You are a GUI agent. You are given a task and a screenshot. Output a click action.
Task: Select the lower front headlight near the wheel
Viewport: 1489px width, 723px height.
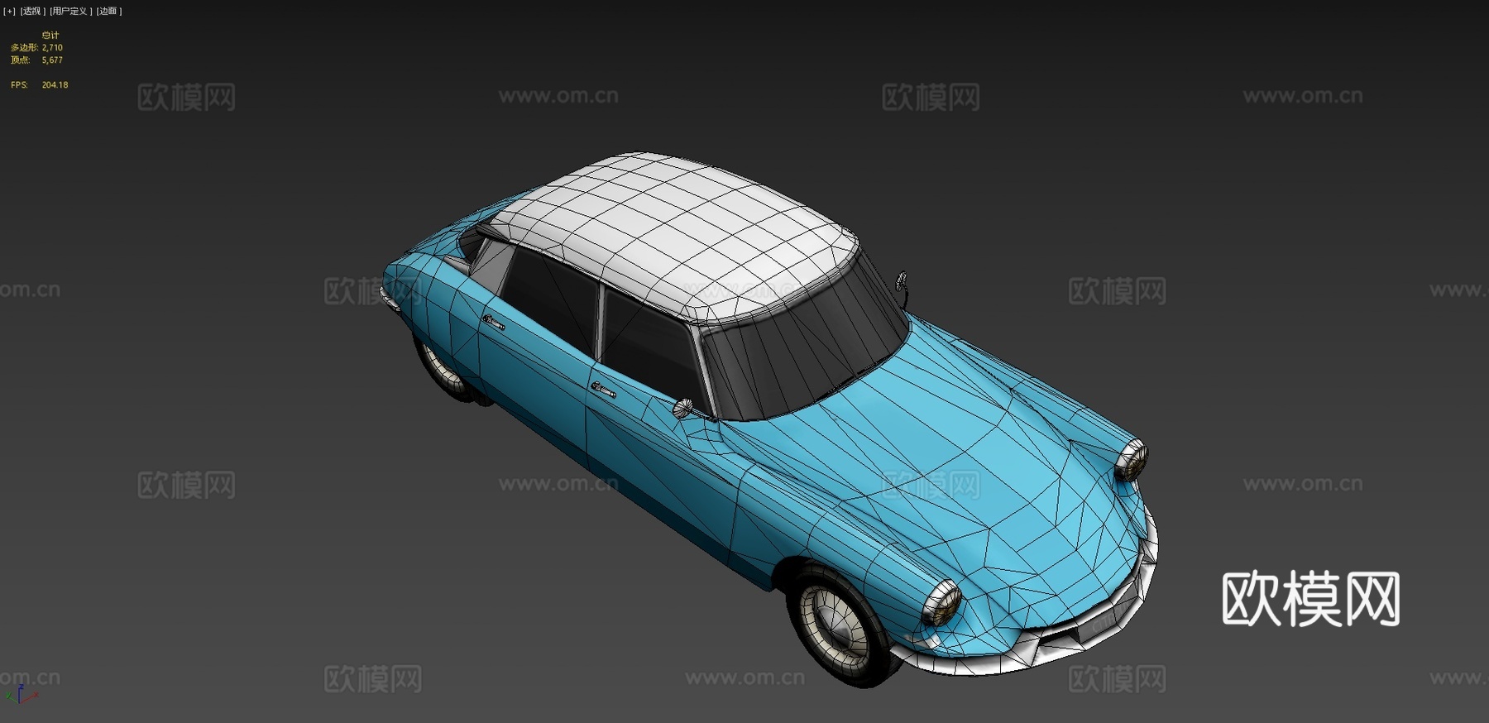click(941, 602)
